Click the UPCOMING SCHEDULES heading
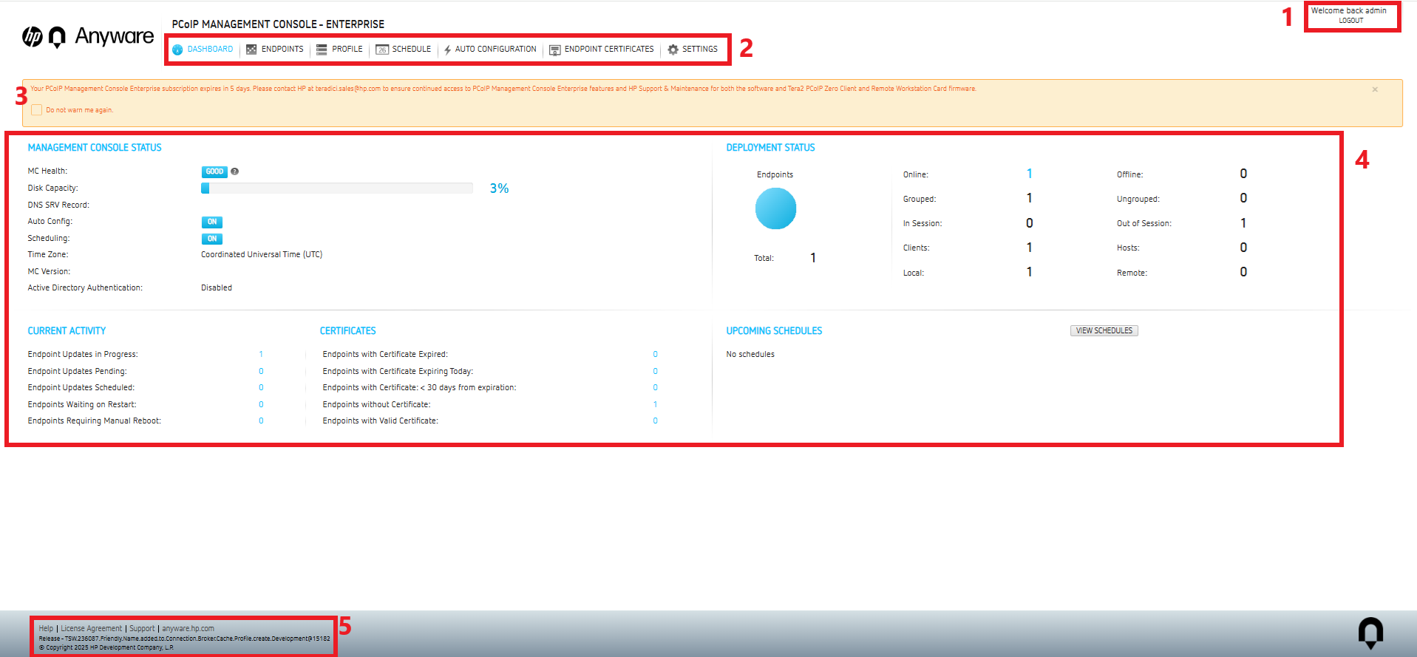1417x657 pixels. pos(774,331)
